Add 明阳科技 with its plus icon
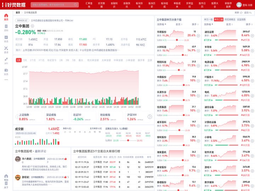The image size is (255, 191). coord(198,66)
